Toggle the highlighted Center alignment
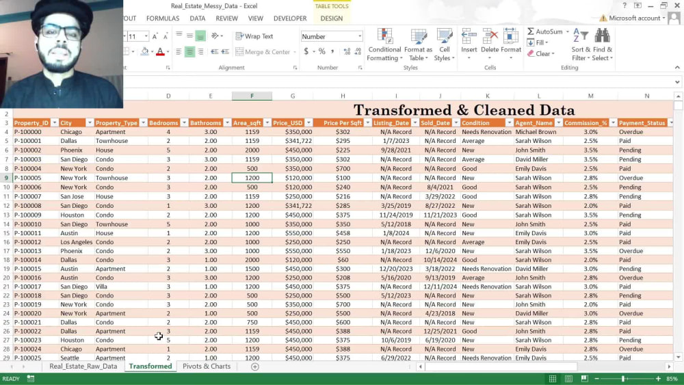The image size is (684, 385). coord(189,52)
